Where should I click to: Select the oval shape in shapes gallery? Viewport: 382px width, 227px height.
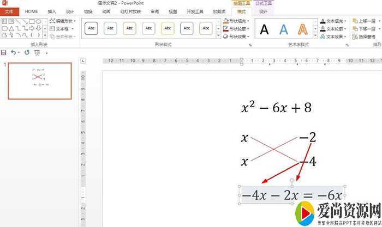tap(39, 21)
